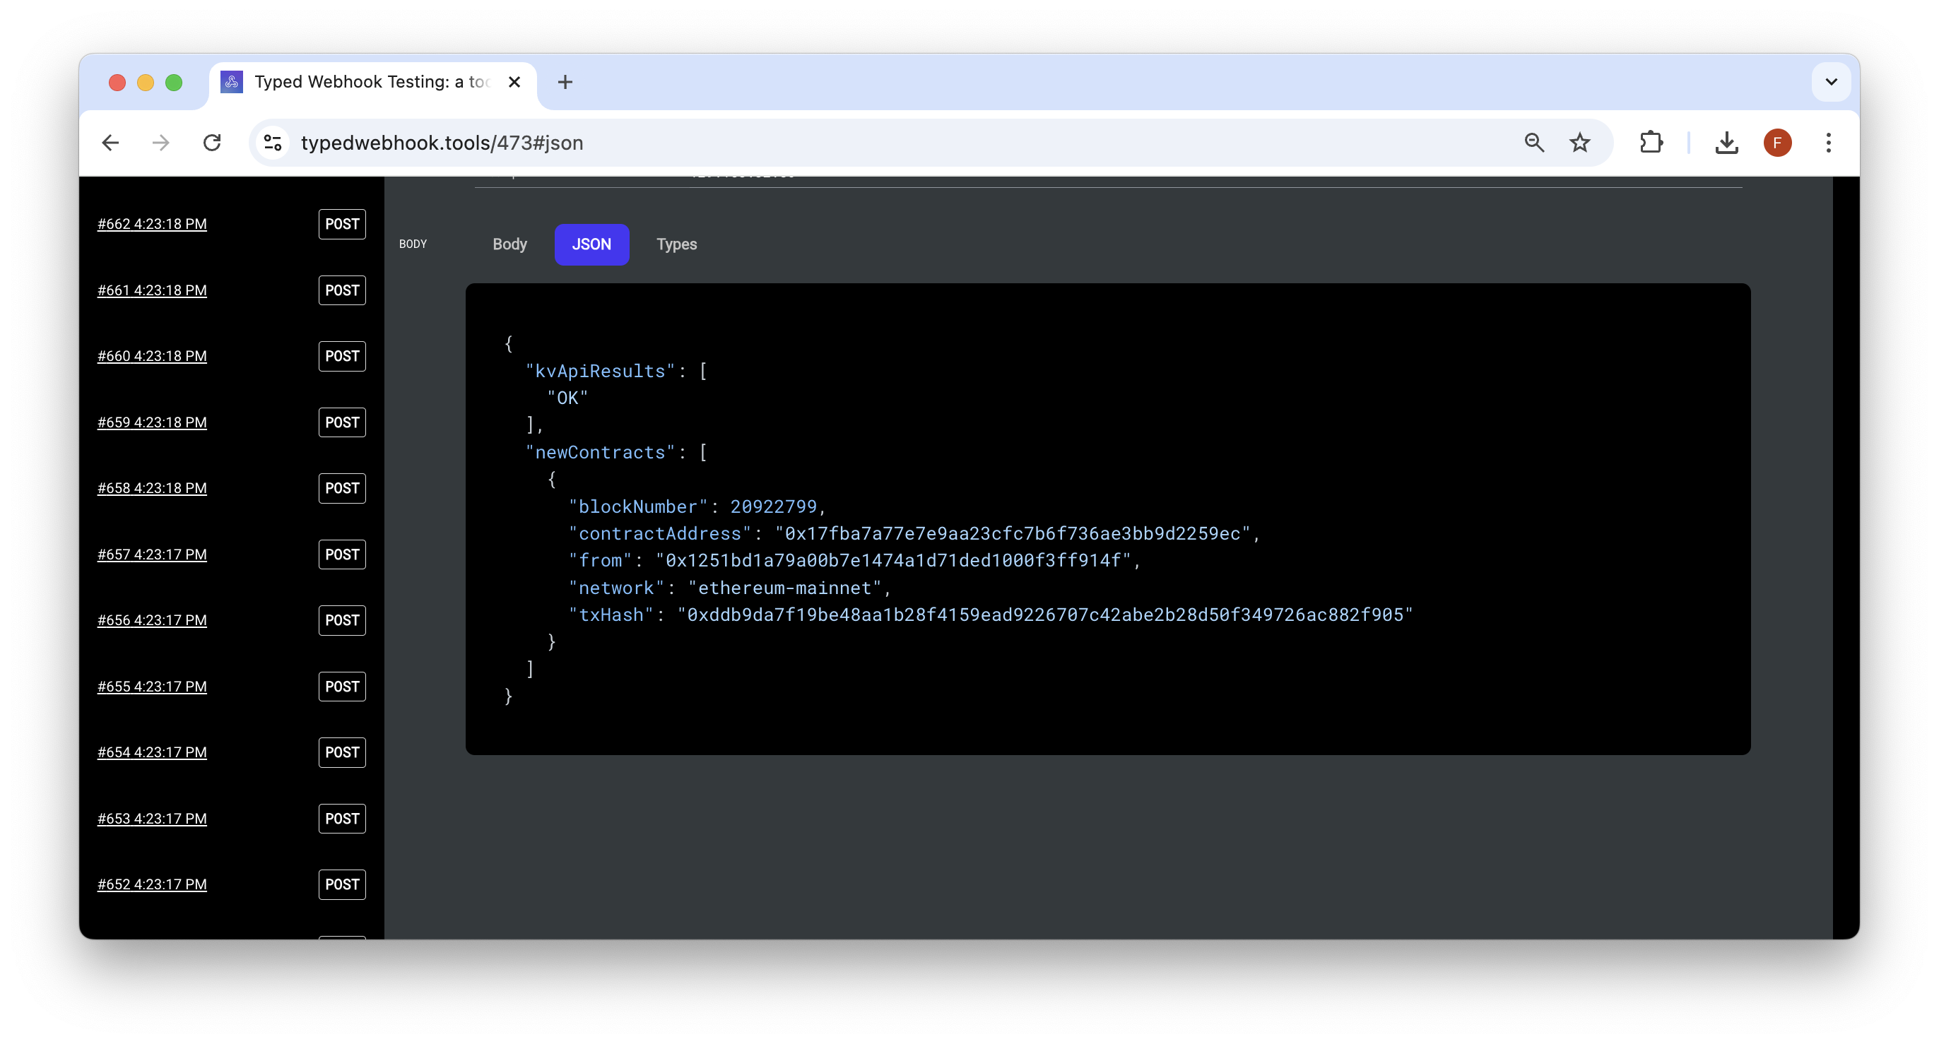Open the Downloads icon

click(1726, 143)
